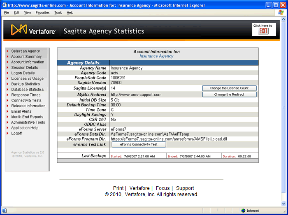Click the EXIT sign icon

(264, 31)
